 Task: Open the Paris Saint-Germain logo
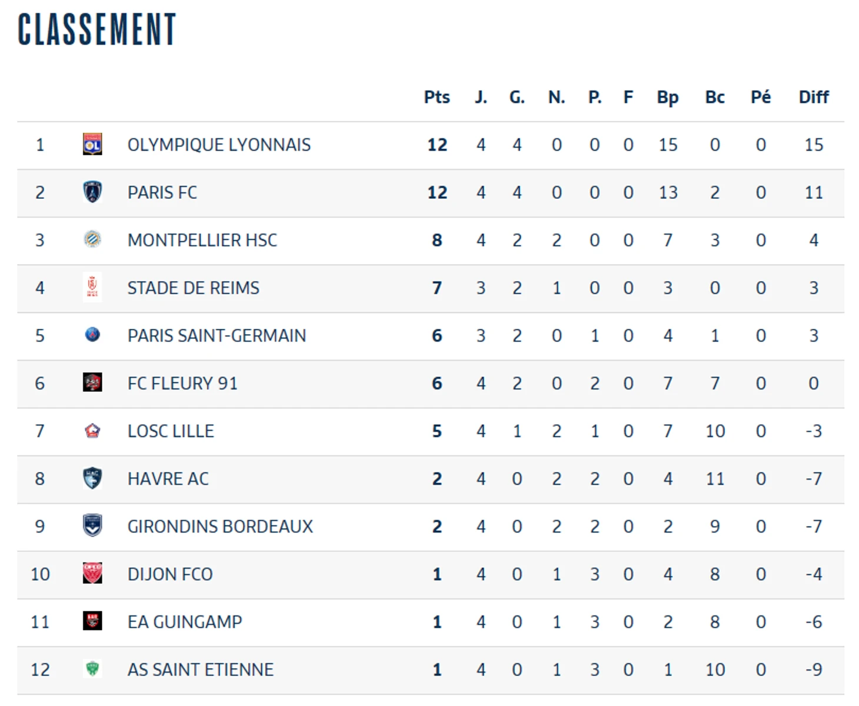(x=92, y=335)
